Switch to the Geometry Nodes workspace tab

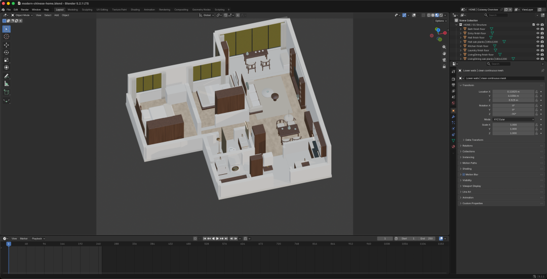(x=201, y=10)
